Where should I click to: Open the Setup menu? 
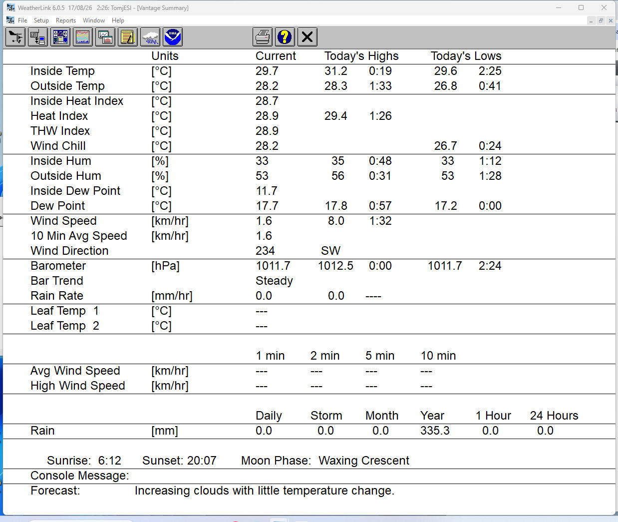41,20
